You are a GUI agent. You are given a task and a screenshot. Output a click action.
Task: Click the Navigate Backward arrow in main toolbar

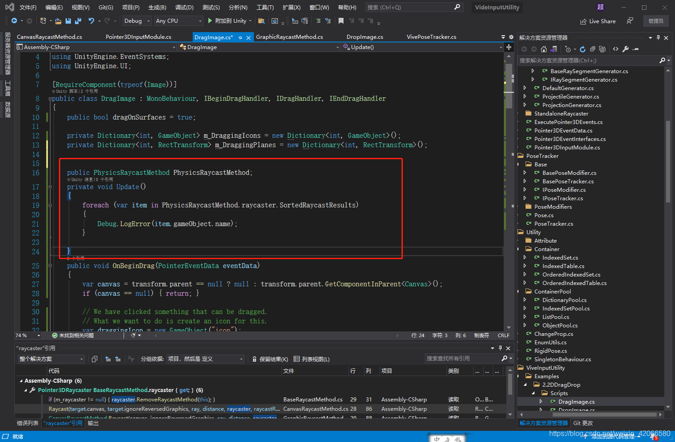click(x=14, y=21)
